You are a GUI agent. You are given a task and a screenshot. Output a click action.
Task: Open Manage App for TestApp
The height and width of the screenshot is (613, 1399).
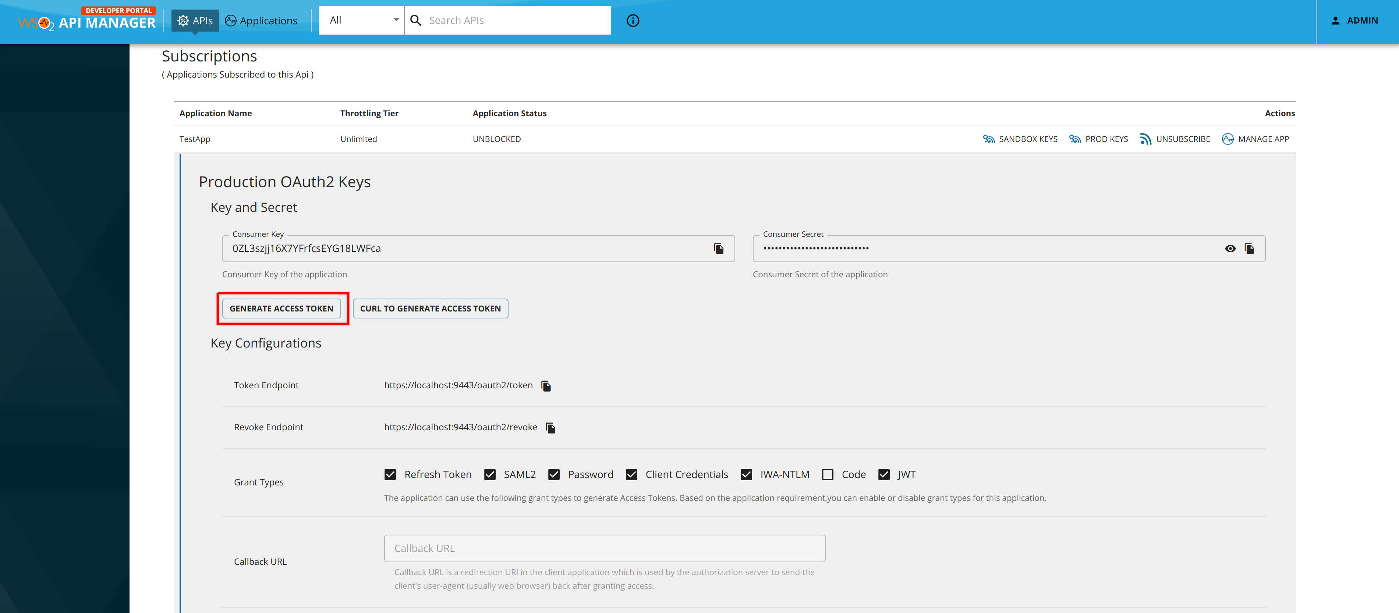tap(1255, 139)
